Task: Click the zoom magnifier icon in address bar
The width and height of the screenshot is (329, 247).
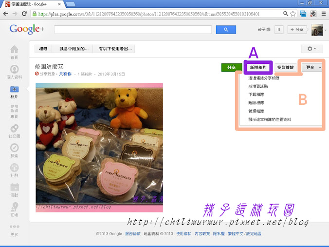Action: tap(286, 14)
